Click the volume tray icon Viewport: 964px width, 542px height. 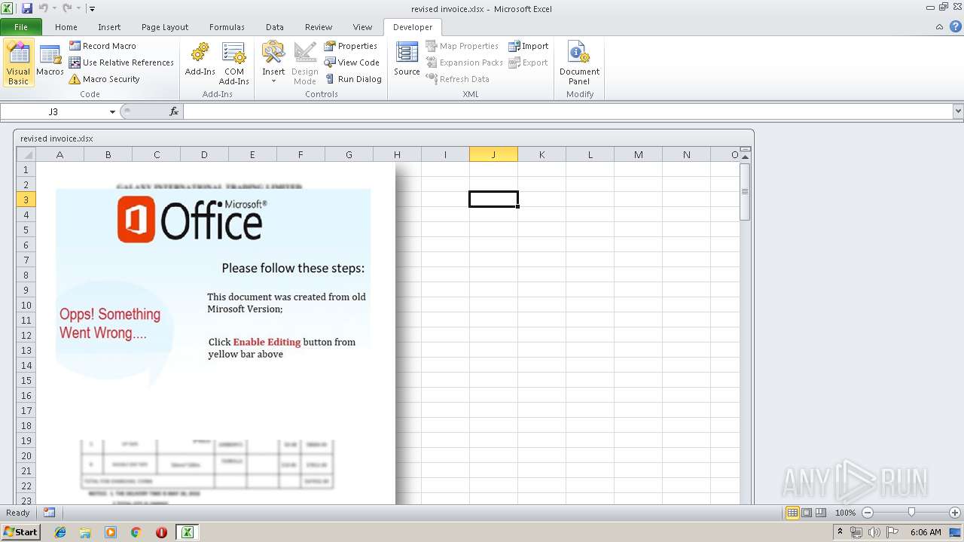click(x=874, y=532)
